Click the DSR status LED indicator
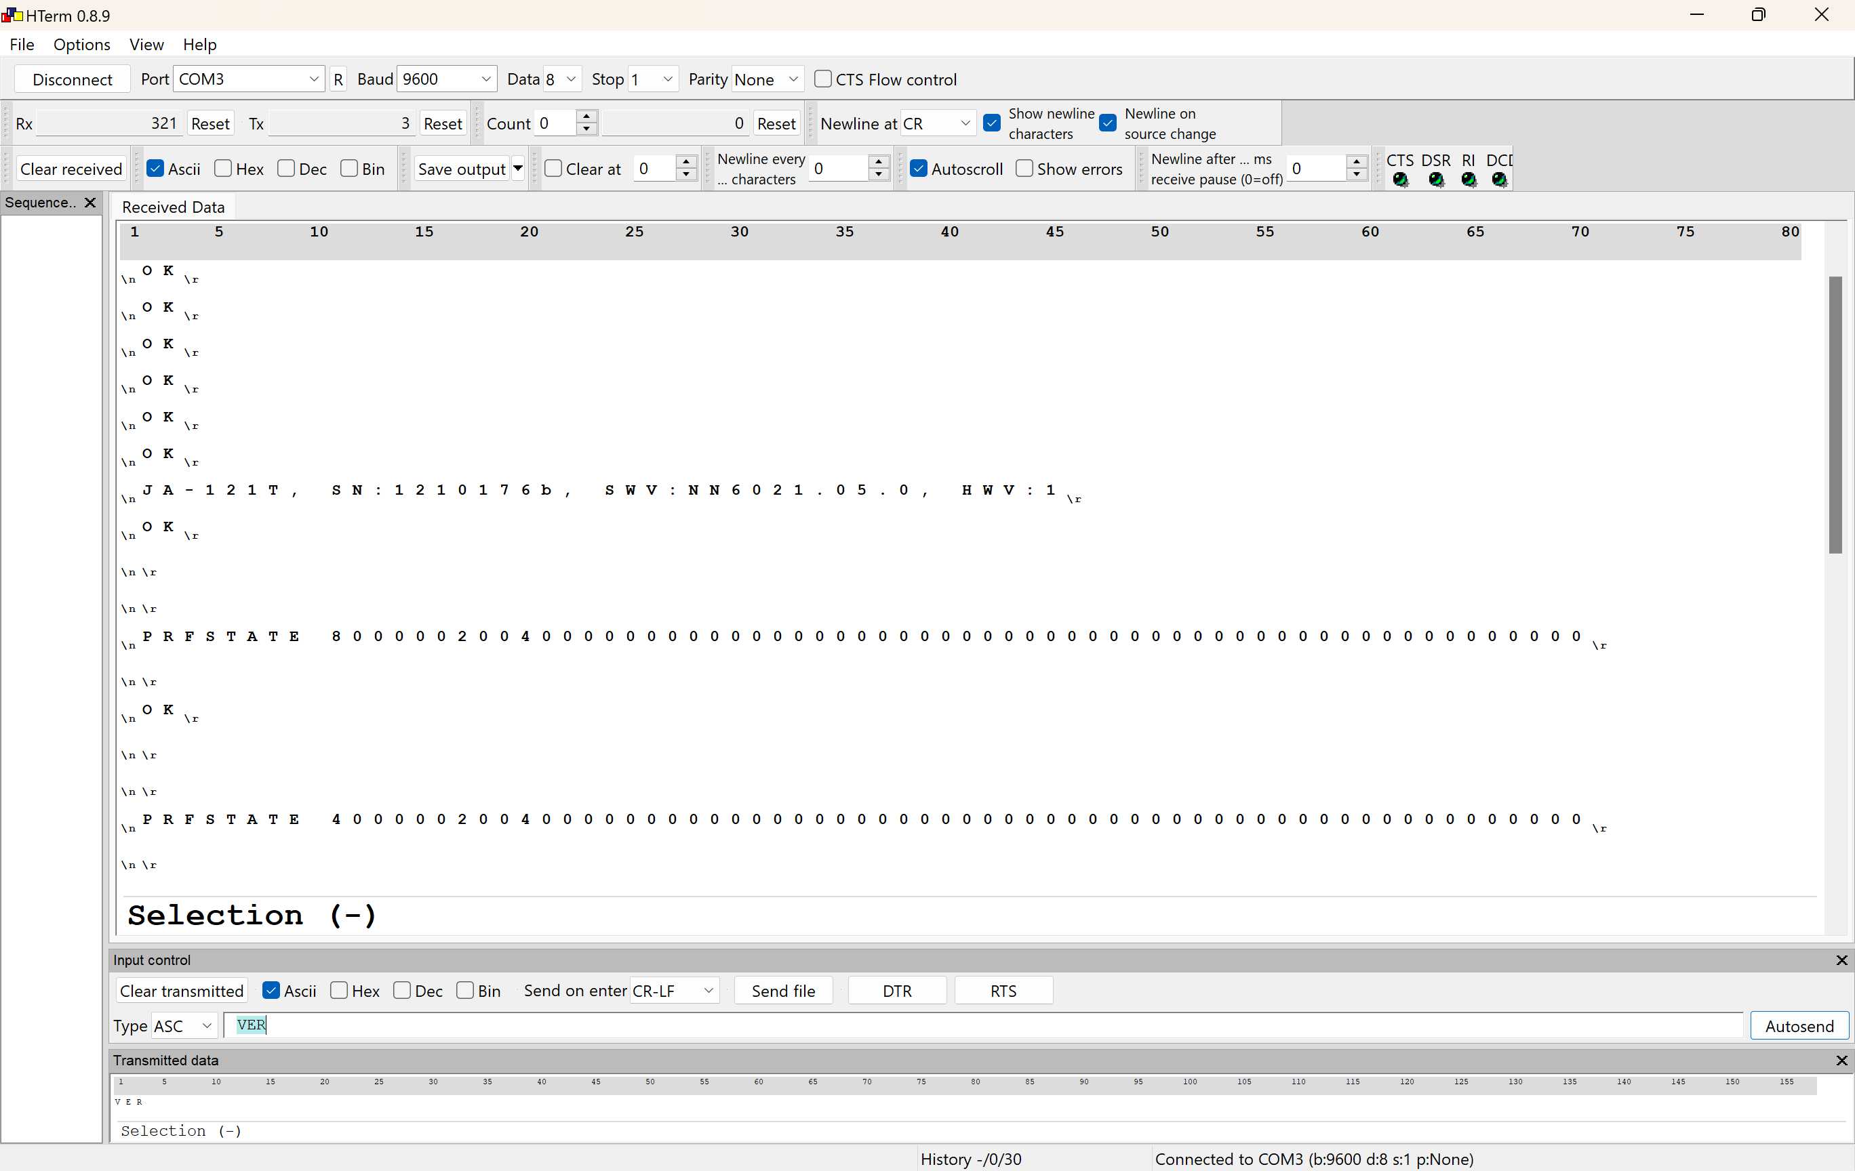1855x1171 pixels. 1435,180
